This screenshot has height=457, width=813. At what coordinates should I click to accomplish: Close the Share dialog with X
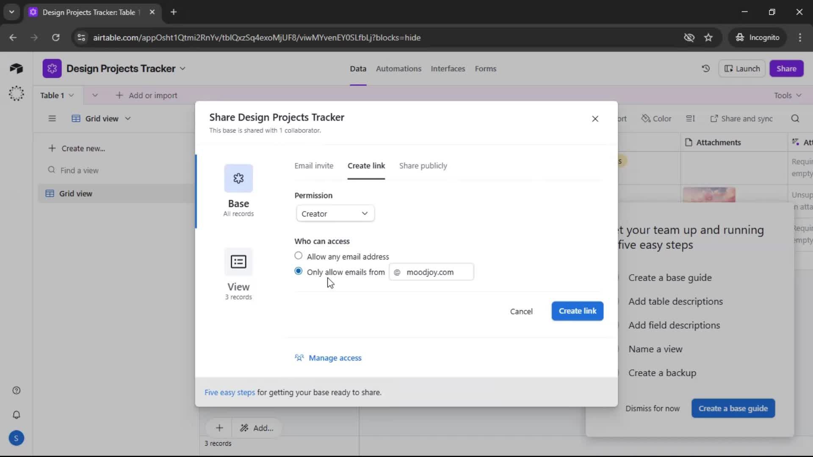[x=595, y=119]
